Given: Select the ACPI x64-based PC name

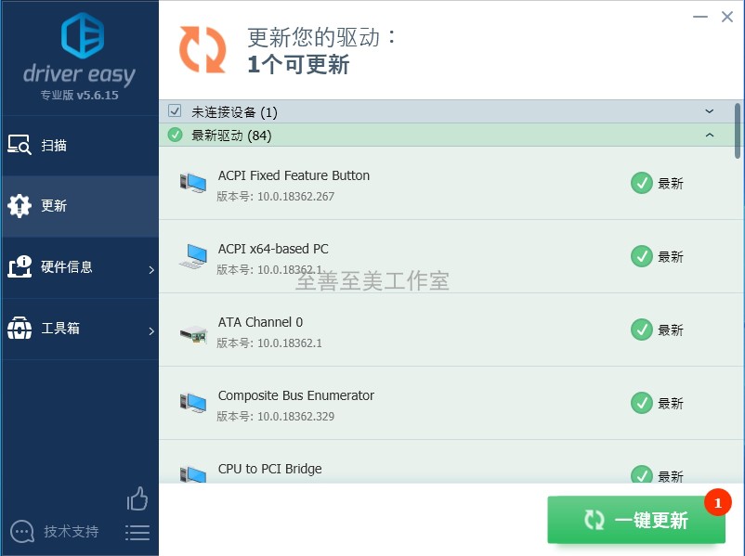Looking at the screenshot, I should (273, 249).
